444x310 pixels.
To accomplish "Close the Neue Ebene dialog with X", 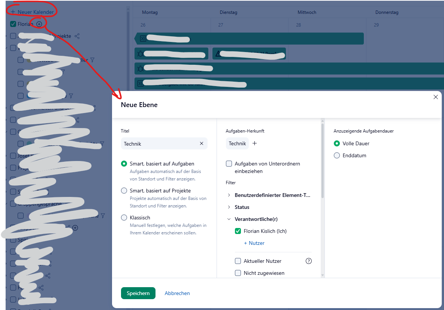I will [435, 97].
